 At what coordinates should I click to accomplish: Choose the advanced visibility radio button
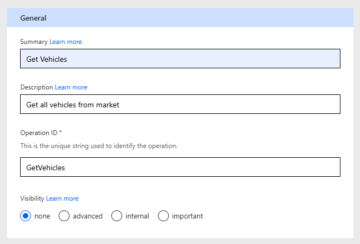(x=64, y=216)
